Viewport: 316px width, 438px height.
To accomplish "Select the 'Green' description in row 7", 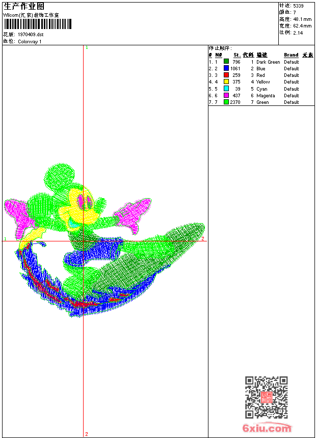I will pyautogui.click(x=262, y=102).
